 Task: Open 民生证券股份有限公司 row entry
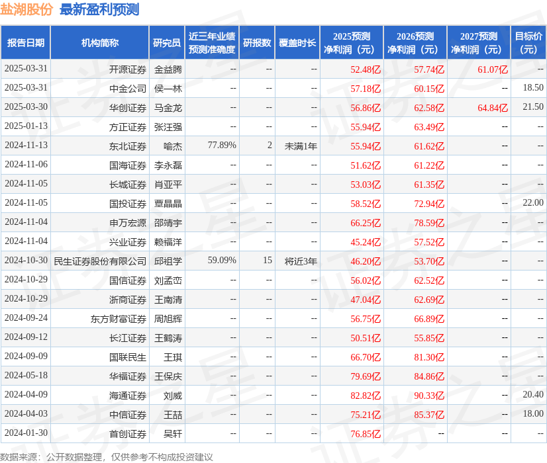(100, 261)
